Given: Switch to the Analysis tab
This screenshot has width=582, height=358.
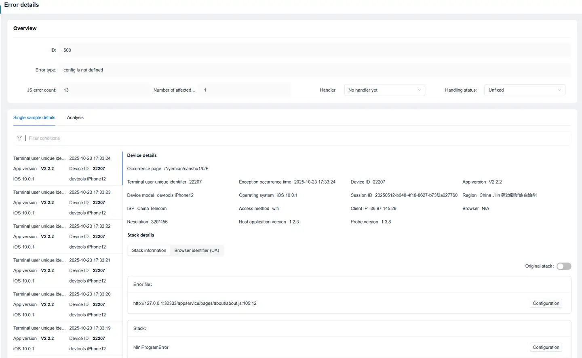Looking at the screenshot, I should click(x=75, y=118).
